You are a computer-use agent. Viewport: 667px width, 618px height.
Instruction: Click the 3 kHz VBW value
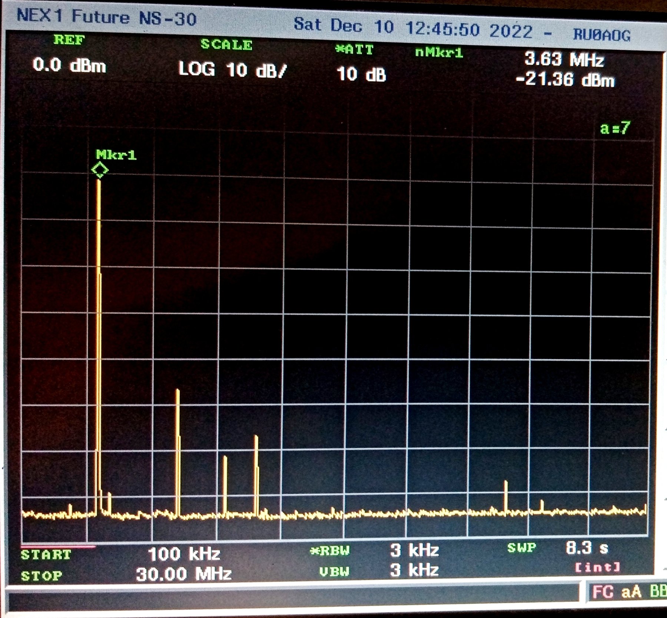[x=414, y=570]
